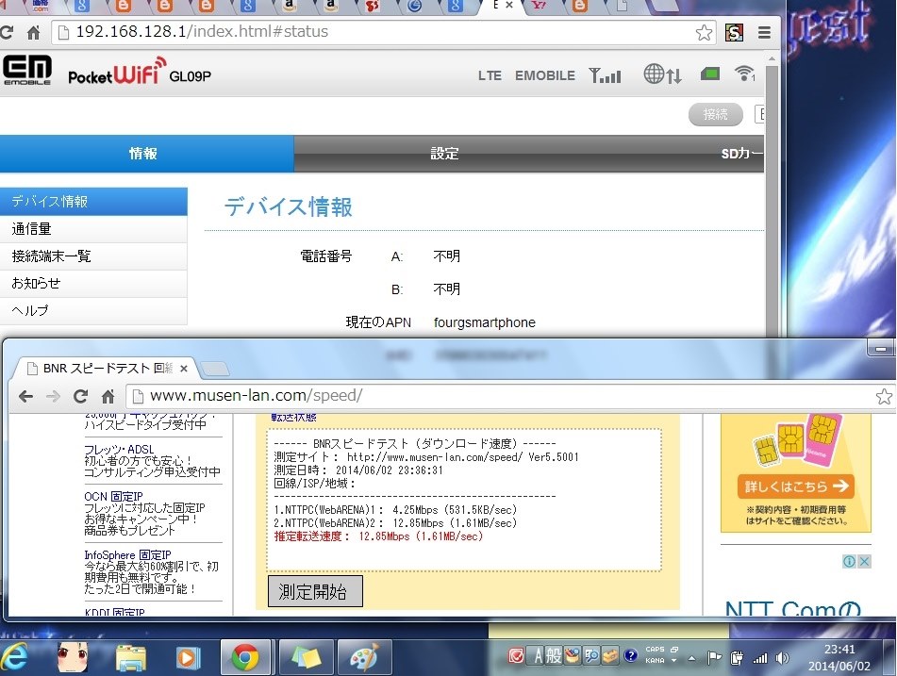
Task: Click the IME 般 conversion mode button
Action: [554, 656]
